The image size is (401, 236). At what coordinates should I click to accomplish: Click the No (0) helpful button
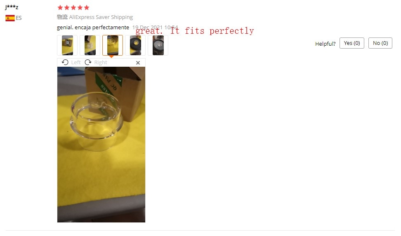380,43
